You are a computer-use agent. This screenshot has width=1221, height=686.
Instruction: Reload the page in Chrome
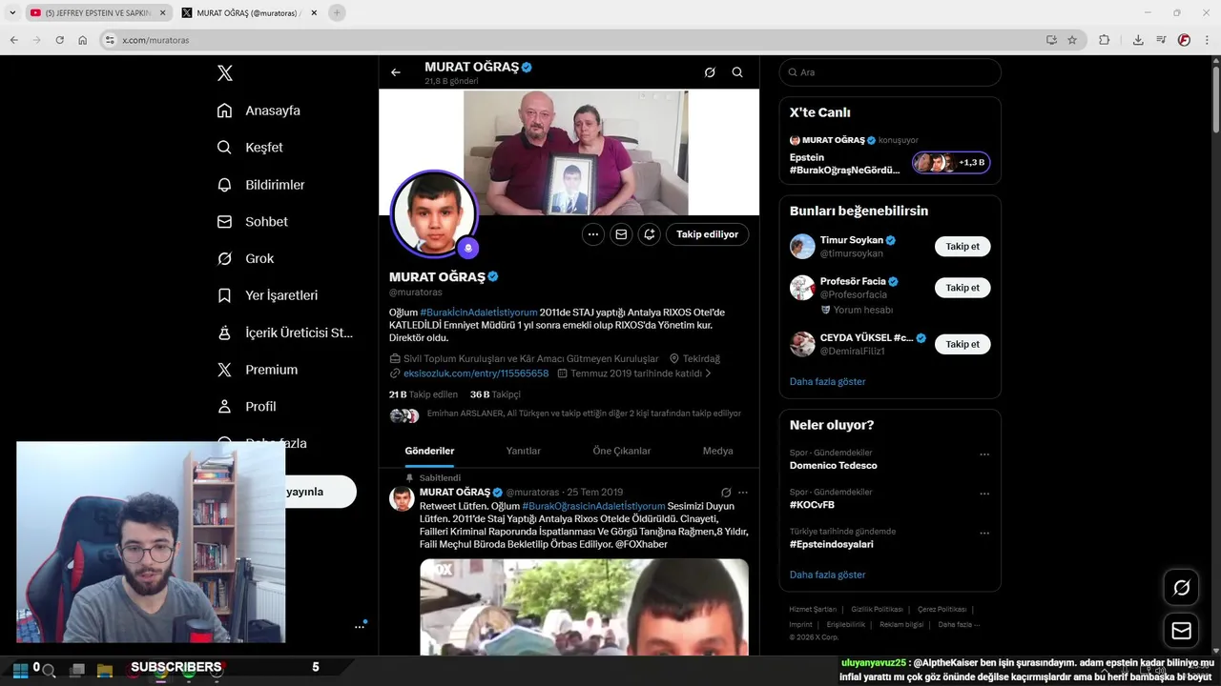coord(59,40)
